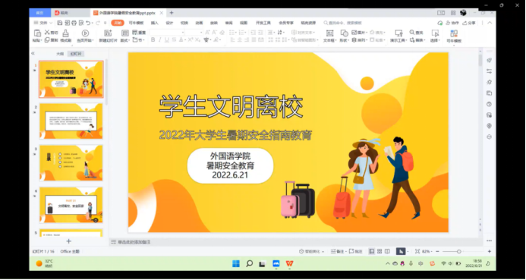Collapse the ribbon with the chevron arrow
Viewport: 526px width, 280px height.
click(490, 23)
